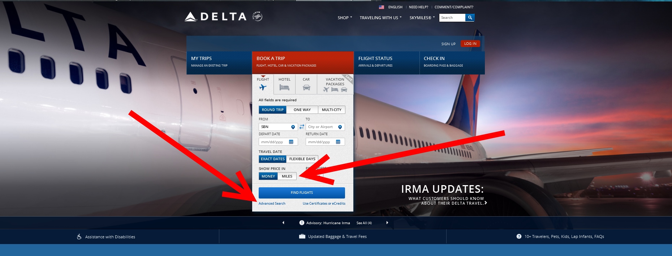Expand Traveling With Us menu

[380, 18]
